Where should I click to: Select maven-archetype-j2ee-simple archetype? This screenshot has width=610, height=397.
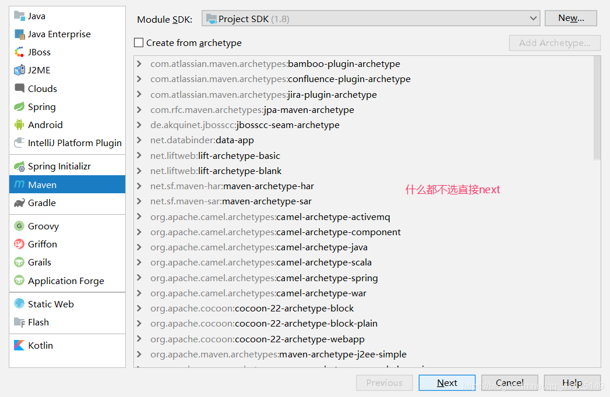tap(278, 355)
